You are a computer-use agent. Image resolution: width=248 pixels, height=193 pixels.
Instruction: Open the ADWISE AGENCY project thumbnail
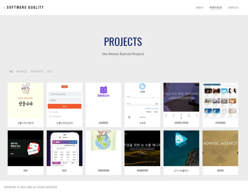(220, 148)
